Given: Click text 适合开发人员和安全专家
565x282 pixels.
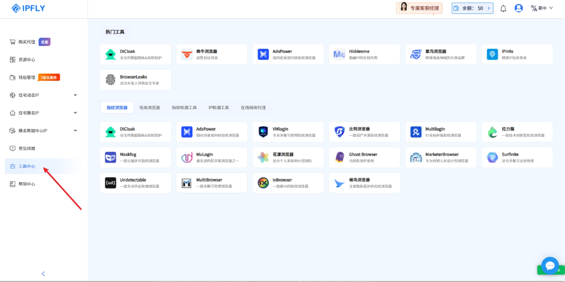Looking at the screenshot, I should [140, 83].
